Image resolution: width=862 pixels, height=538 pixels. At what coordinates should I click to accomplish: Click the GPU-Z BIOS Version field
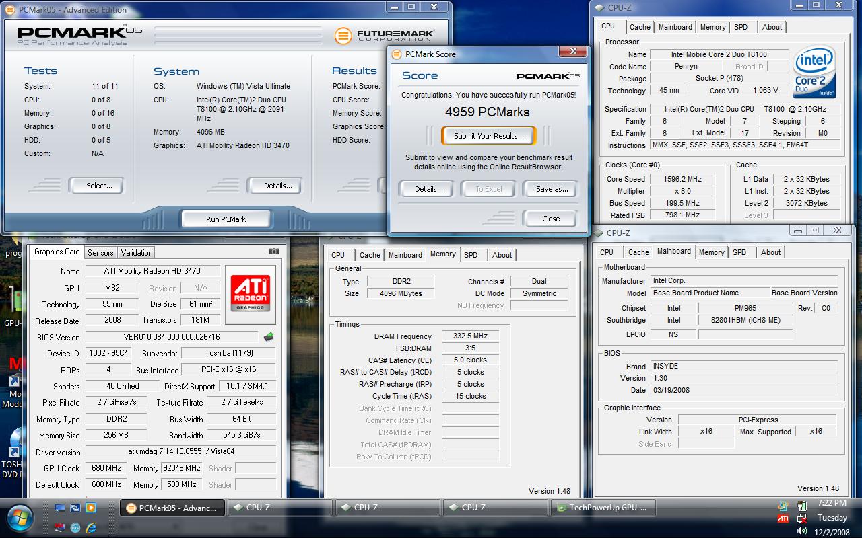point(172,337)
